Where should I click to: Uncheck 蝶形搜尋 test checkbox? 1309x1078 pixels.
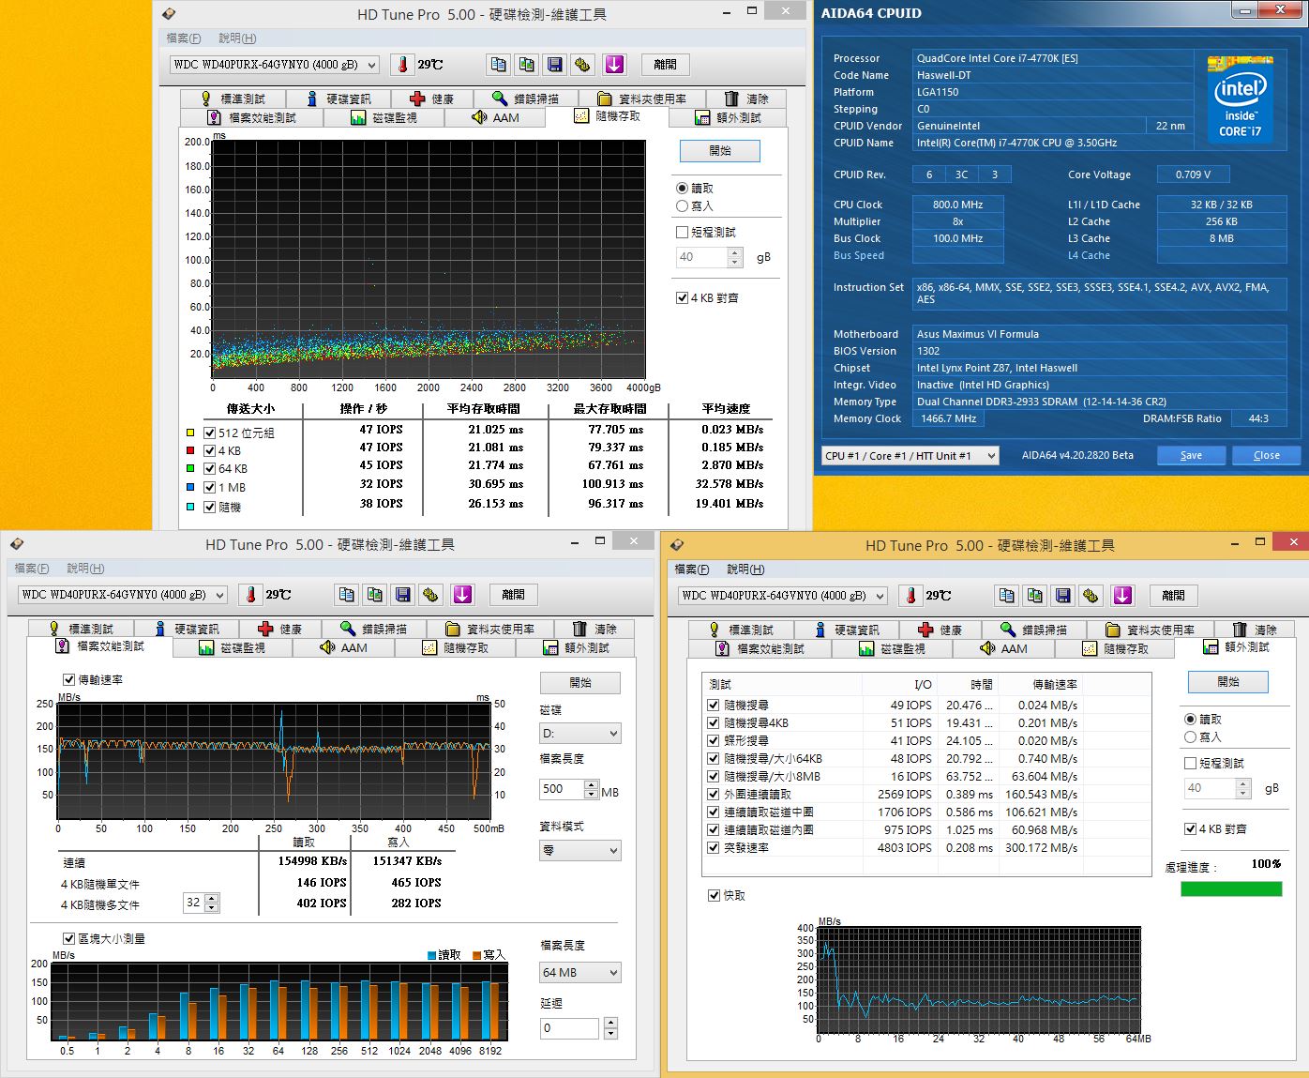[x=715, y=741]
